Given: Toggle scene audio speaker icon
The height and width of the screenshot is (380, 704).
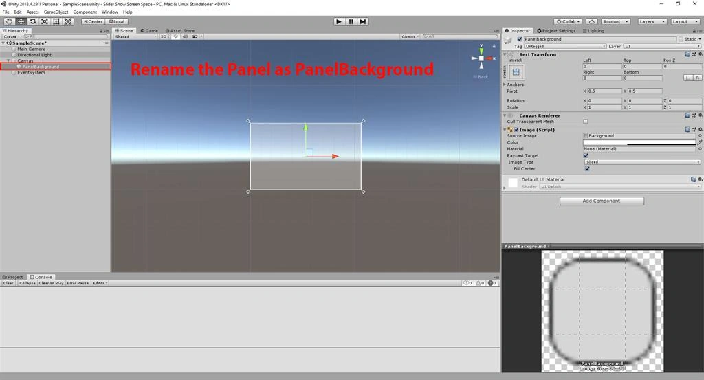Looking at the screenshot, I should click(185, 37).
